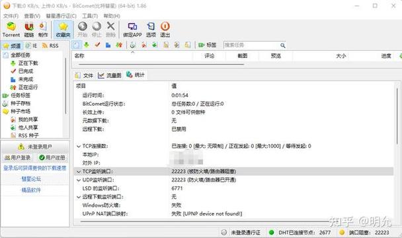The width and height of the screenshot is (402, 238).
Task: Click the red checkmark completed filter icon
Action: click(x=97, y=45)
